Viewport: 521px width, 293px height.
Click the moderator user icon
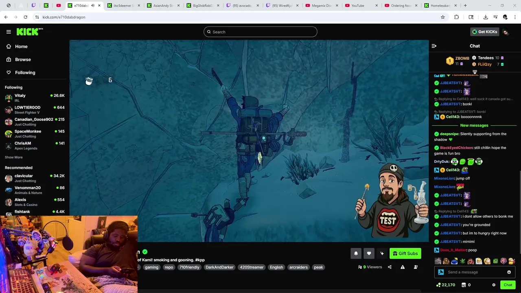[x=416, y=267]
